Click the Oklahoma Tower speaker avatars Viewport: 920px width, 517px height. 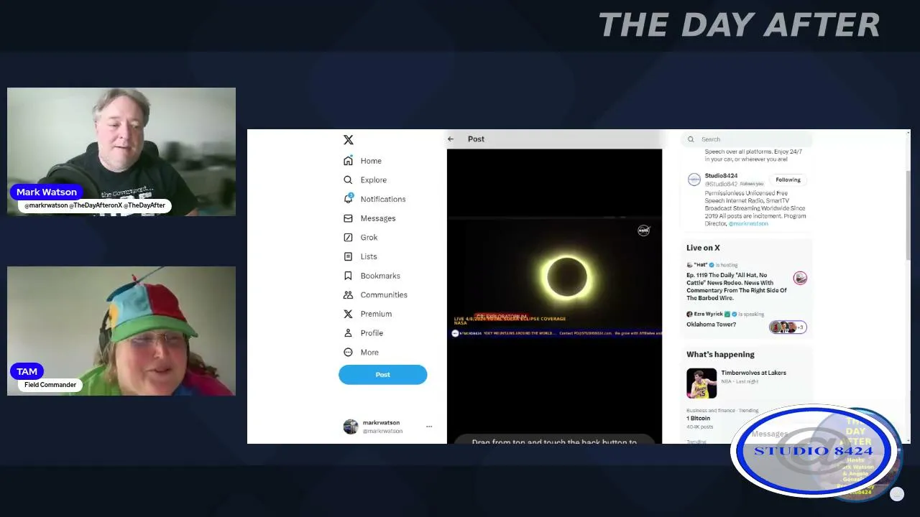tap(788, 327)
